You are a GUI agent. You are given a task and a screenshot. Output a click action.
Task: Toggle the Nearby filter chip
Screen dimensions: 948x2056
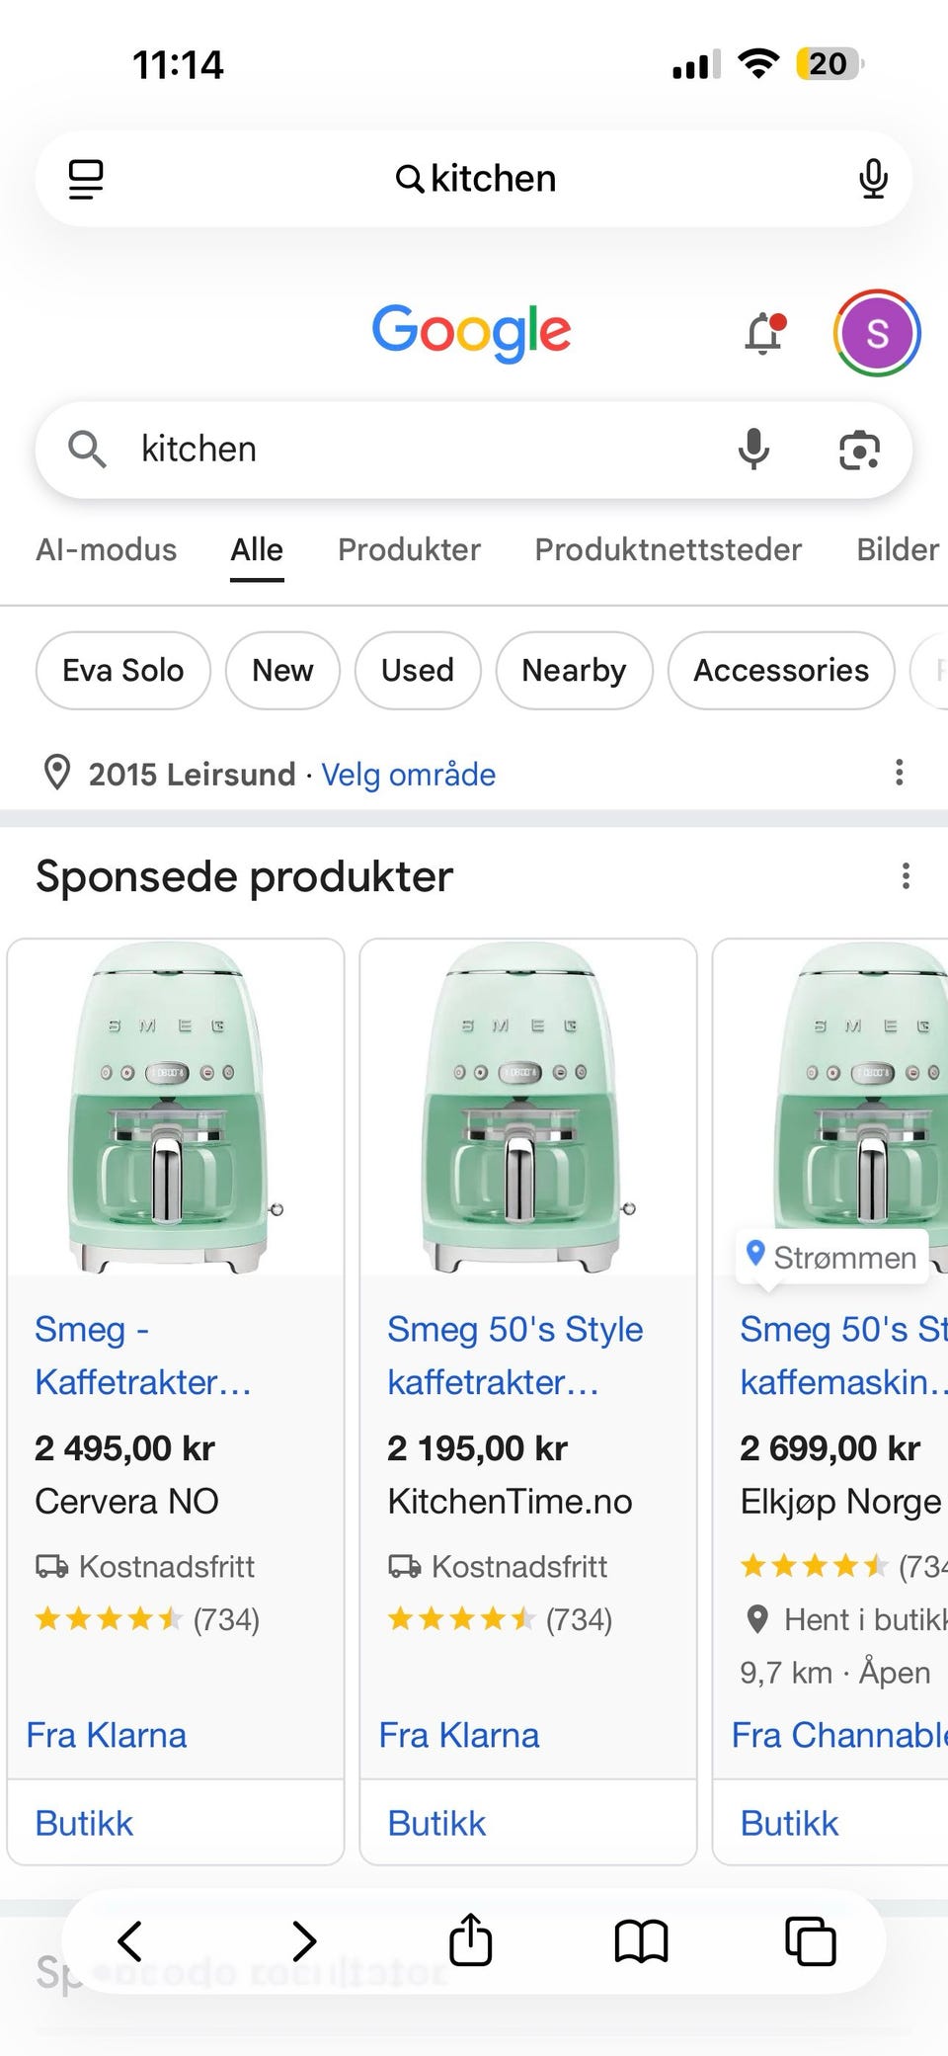[x=574, y=671]
